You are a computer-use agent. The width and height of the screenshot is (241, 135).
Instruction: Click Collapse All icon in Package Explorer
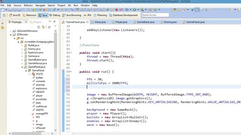(x=39, y=27)
